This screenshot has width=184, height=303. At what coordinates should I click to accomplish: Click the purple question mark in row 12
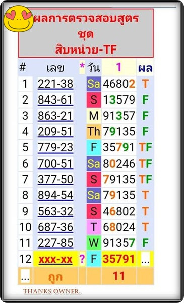tap(82, 259)
